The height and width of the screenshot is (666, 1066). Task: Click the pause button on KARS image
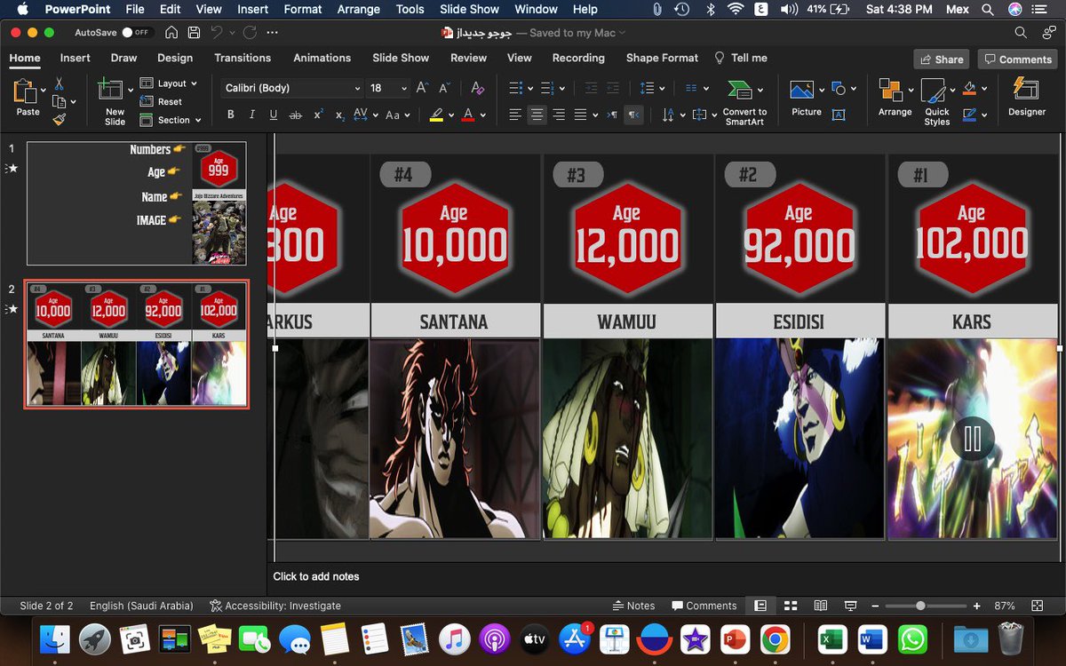[973, 439]
